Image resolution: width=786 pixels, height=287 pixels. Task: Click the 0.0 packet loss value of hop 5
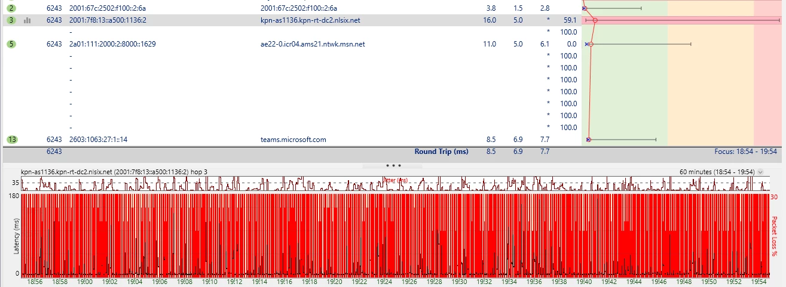[571, 44]
